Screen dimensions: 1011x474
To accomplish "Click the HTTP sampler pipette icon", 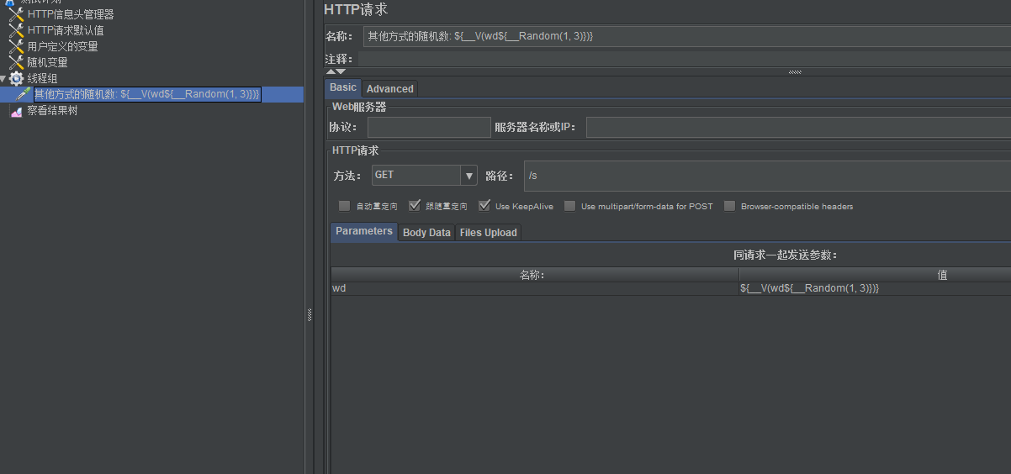I will pos(24,94).
